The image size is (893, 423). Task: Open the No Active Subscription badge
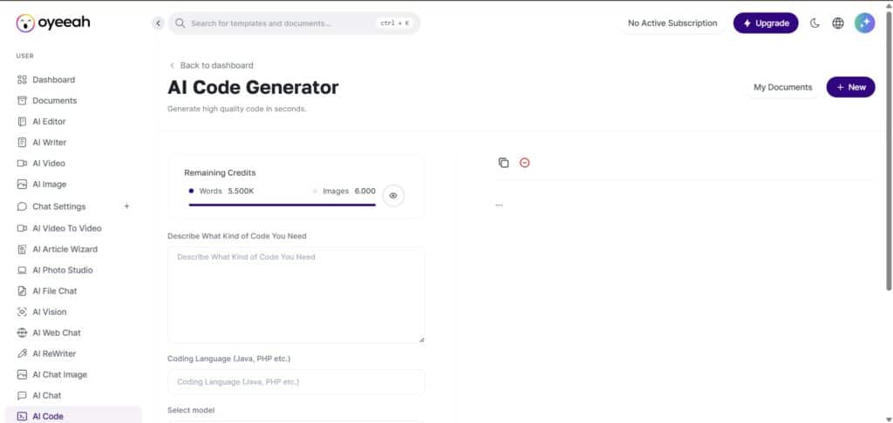[672, 23]
